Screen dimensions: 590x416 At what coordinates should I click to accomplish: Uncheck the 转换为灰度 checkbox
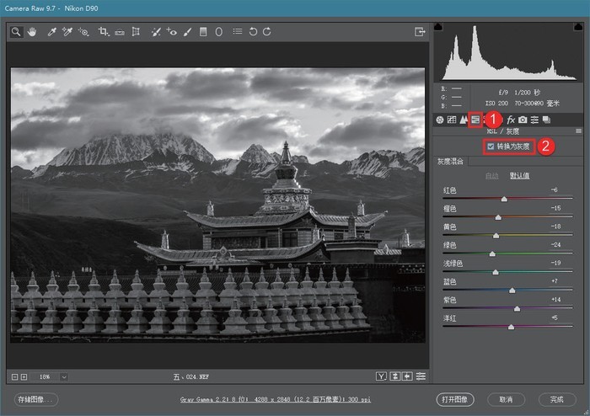point(491,147)
